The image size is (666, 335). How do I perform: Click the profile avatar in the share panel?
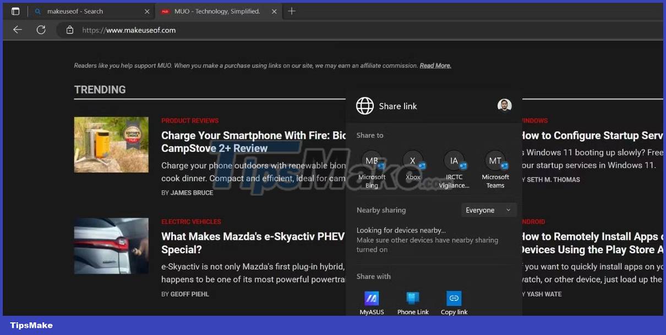pos(505,105)
